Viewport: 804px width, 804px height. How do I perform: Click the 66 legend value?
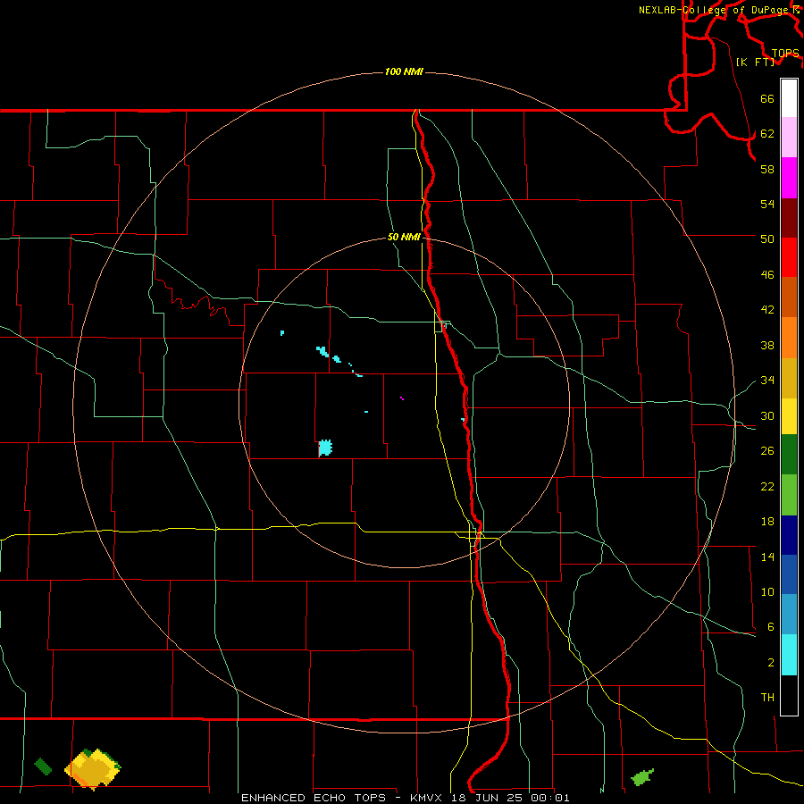point(767,99)
